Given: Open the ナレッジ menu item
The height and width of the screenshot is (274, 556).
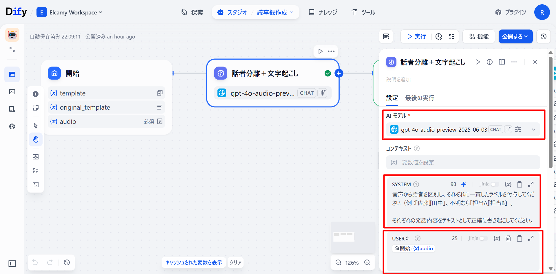Looking at the screenshot, I should point(323,12).
